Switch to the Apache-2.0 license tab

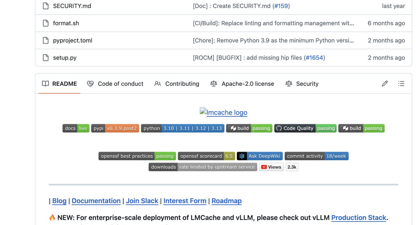coord(242,84)
